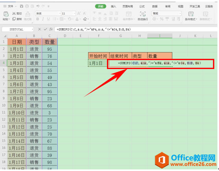Click the merge and center (合并居中) button
Image resolution: width=219 pixels, height=171 pixels.
[x=129, y=16]
